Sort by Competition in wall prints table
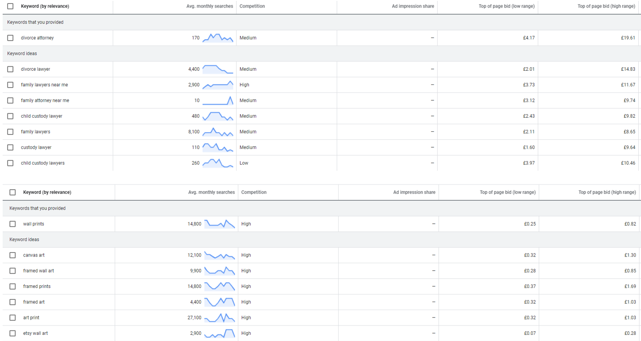 [x=254, y=192]
